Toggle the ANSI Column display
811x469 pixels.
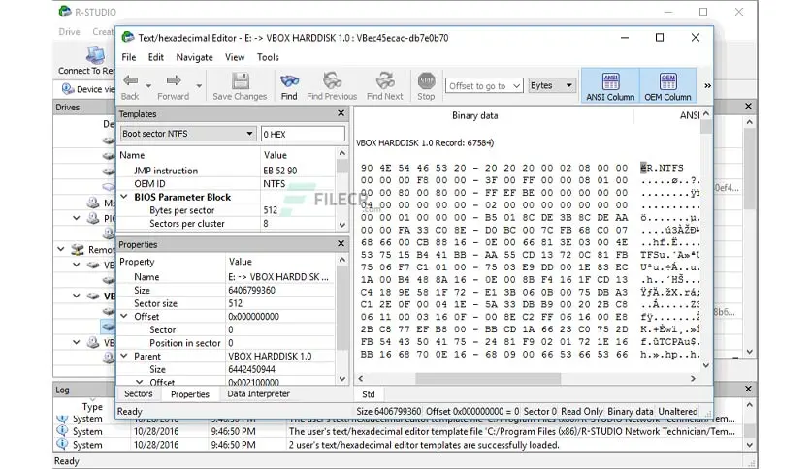pyautogui.click(x=611, y=85)
